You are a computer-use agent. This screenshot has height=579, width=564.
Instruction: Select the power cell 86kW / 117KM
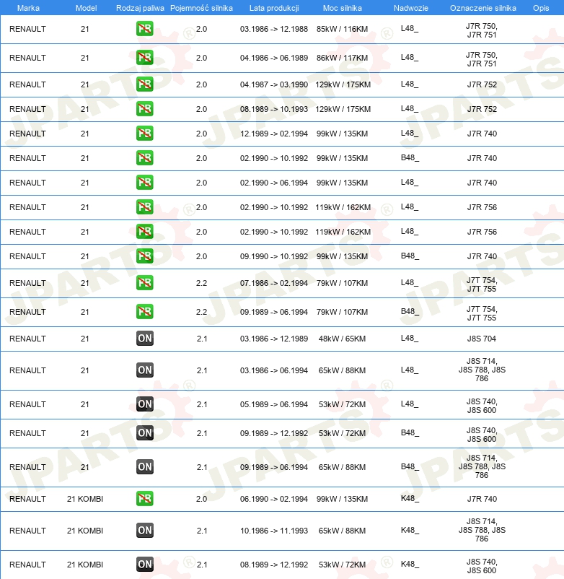click(x=343, y=58)
